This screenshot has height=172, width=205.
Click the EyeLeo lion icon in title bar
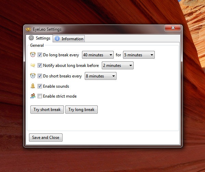point(28,29)
